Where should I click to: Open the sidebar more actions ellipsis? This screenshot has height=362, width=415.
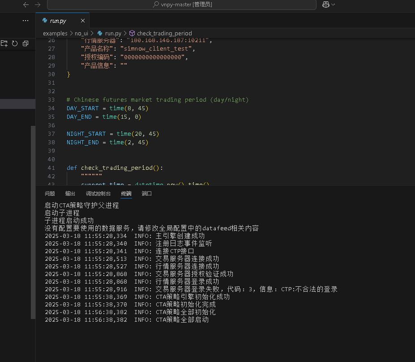click(26, 21)
